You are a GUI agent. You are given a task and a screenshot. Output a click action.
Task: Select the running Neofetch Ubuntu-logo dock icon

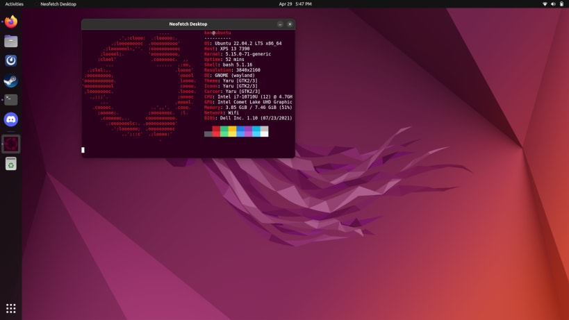click(11, 144)
